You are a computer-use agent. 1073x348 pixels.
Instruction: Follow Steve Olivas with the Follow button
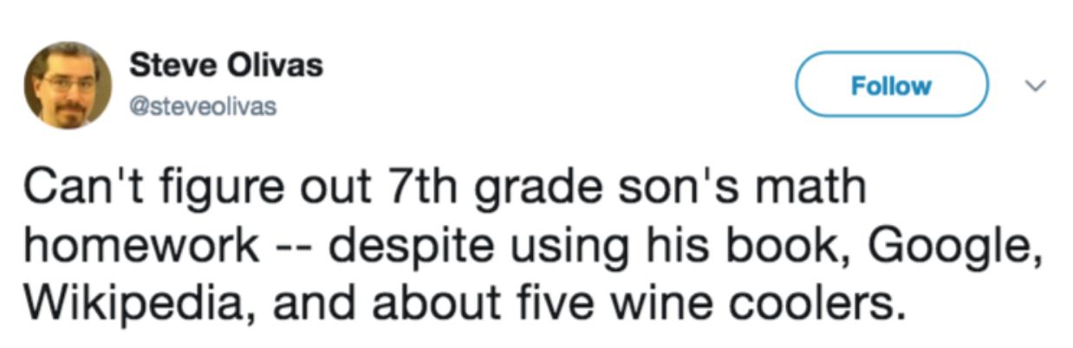click(x=891, y=85)
